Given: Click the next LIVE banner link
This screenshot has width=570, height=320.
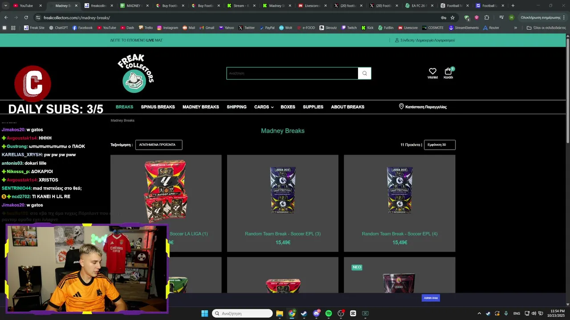Looking at the screenshot, I should pos(136,40).
